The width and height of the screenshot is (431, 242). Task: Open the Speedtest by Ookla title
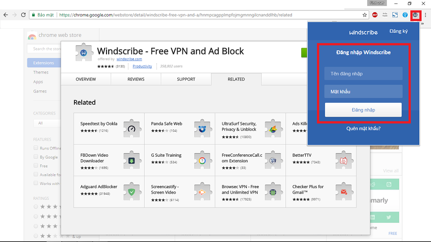(99, 123)
